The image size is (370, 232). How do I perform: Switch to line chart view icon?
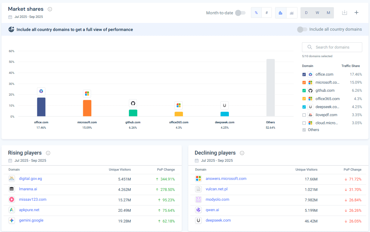[x=292, y=13]
